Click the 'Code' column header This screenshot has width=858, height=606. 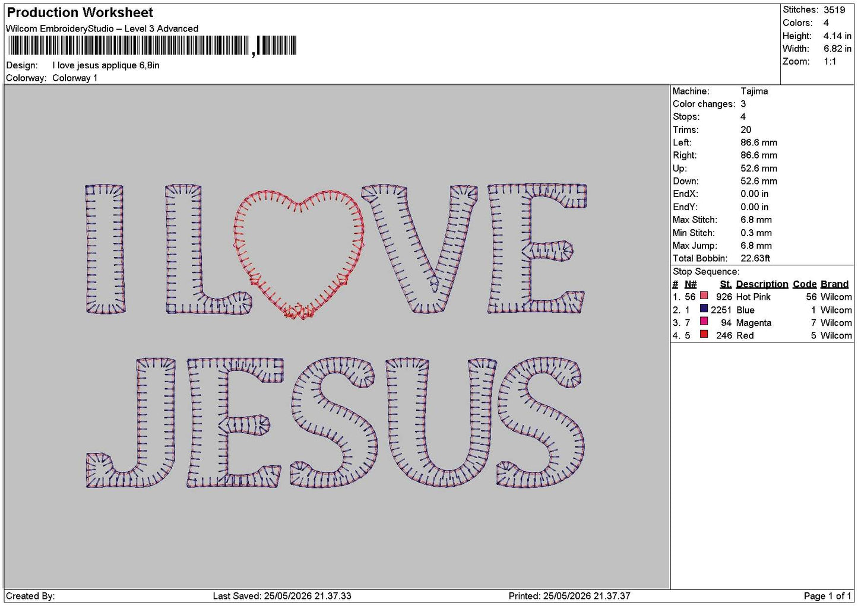(805, 284)
